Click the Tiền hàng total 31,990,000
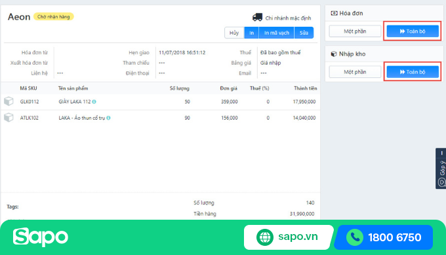Screen dimensions: 446x255 coord(302,214)
